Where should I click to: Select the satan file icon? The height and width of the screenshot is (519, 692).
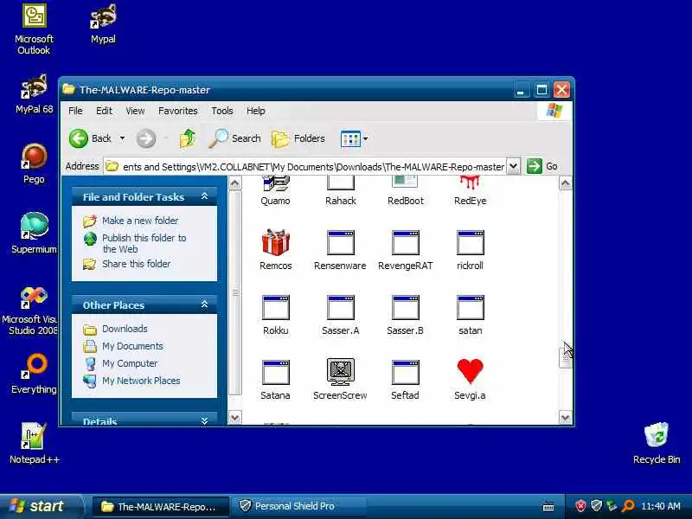pyautogui.click(x=470, y=307)
